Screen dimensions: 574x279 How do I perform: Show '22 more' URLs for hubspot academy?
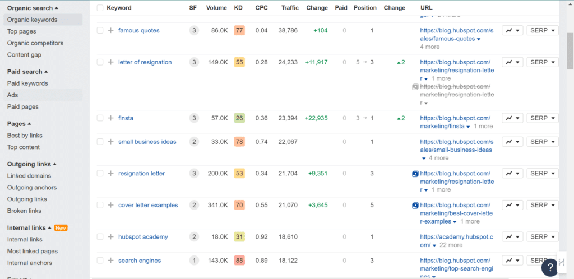(x=450, y=245)
